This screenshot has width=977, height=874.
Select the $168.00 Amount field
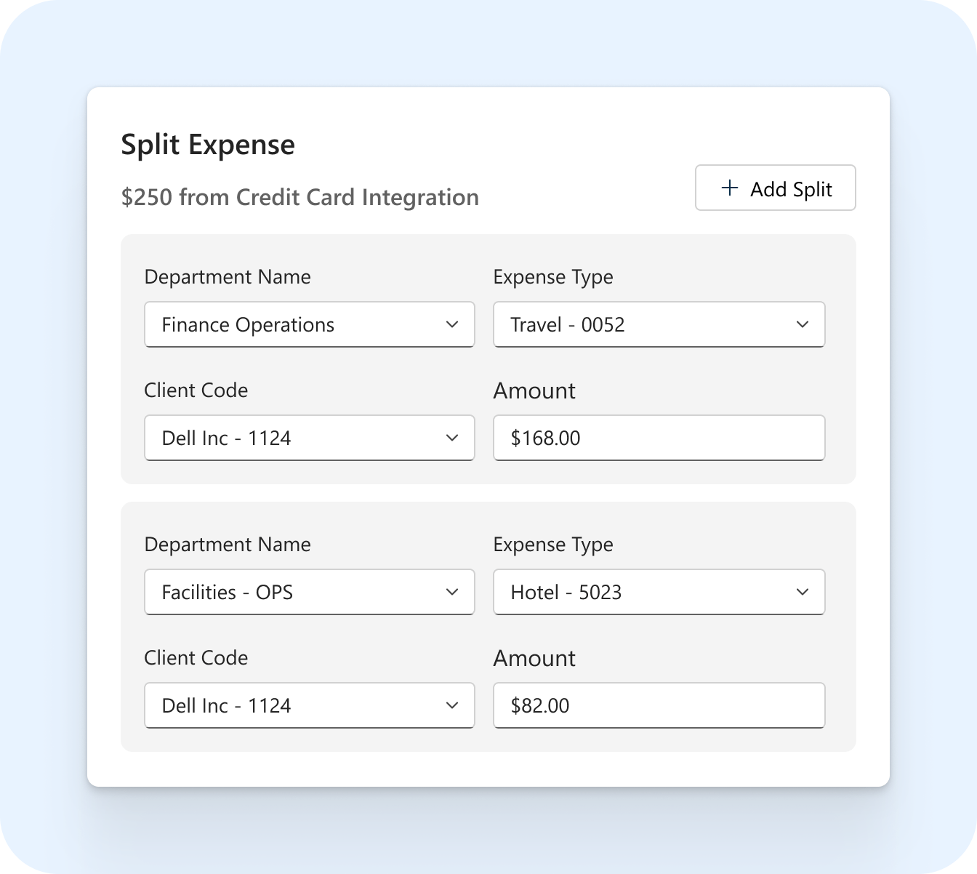[x=659, y=438]
